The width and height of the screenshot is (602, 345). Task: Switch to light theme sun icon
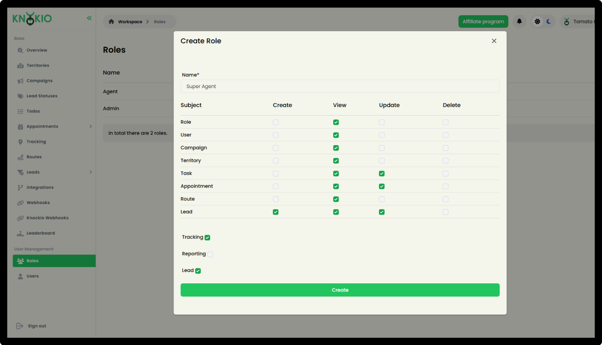click(538, 21)
